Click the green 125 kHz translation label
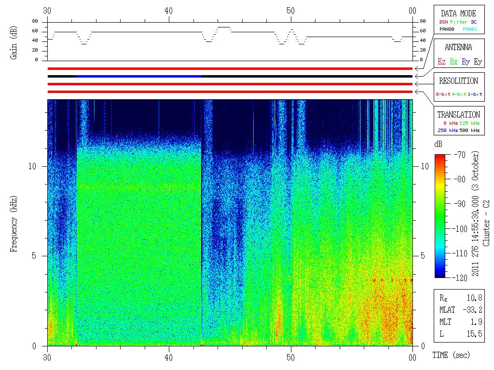Image resolution: width=494 pixels, height=370 pixels. [x=469, y=123]
